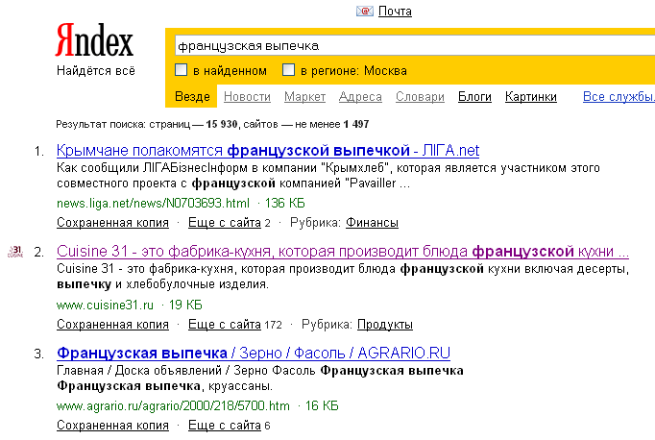Click the Яndex logo
655x440 pixels.
[94, 40]
